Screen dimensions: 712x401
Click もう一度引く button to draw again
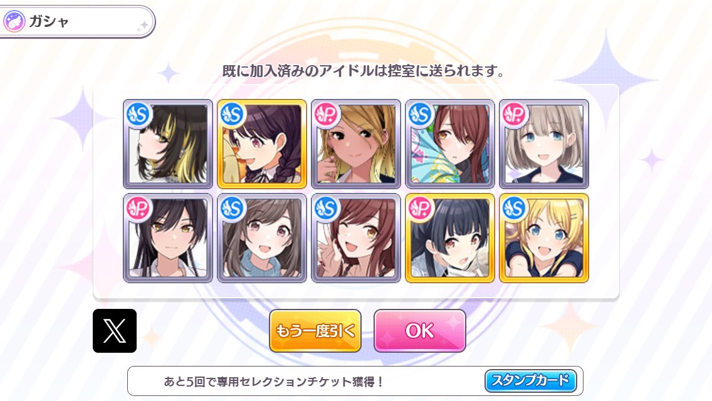(315, 331)
